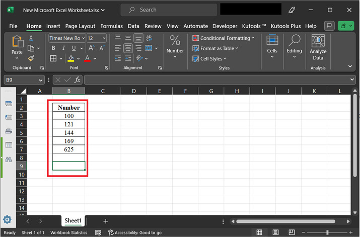Open the Name Box dropdown arrow

(x=41, y=80)
